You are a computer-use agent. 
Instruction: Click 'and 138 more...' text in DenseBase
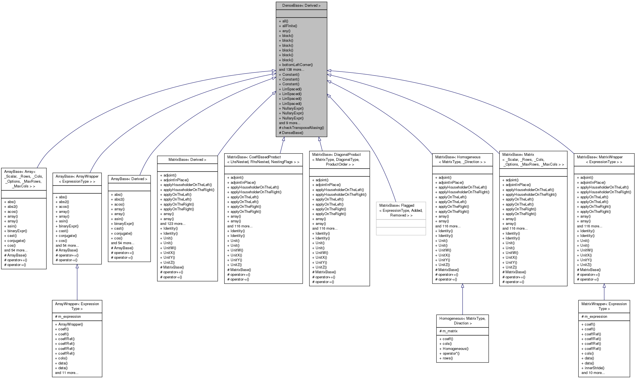[292, 70]
